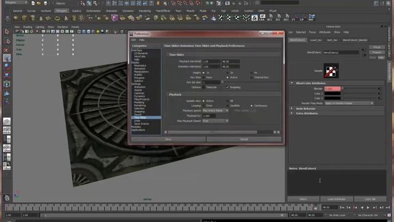The width and height of the screenshot is (394, 222).
Task: Open Render Pass Mode dropdown
Action: coord(349,103)
